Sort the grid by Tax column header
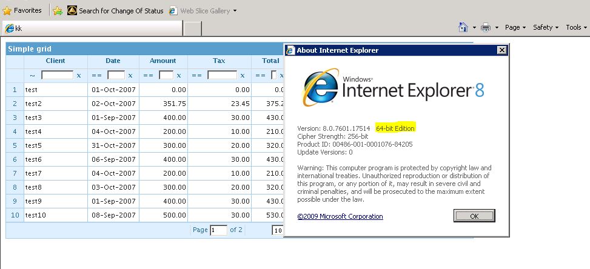The image size is (590, 269). 219,61
